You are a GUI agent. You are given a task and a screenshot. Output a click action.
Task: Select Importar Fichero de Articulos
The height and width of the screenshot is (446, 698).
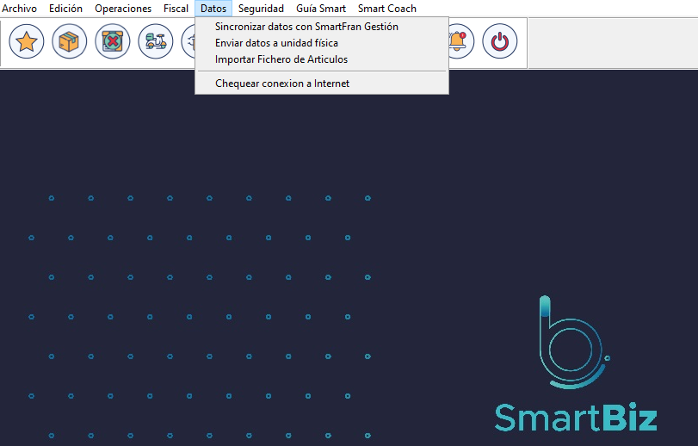click(x=281, y=59)
